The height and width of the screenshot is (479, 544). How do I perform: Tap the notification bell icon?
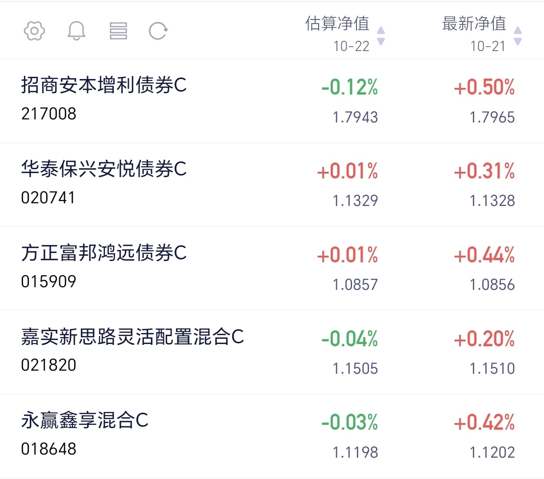(x=76, y=31)
